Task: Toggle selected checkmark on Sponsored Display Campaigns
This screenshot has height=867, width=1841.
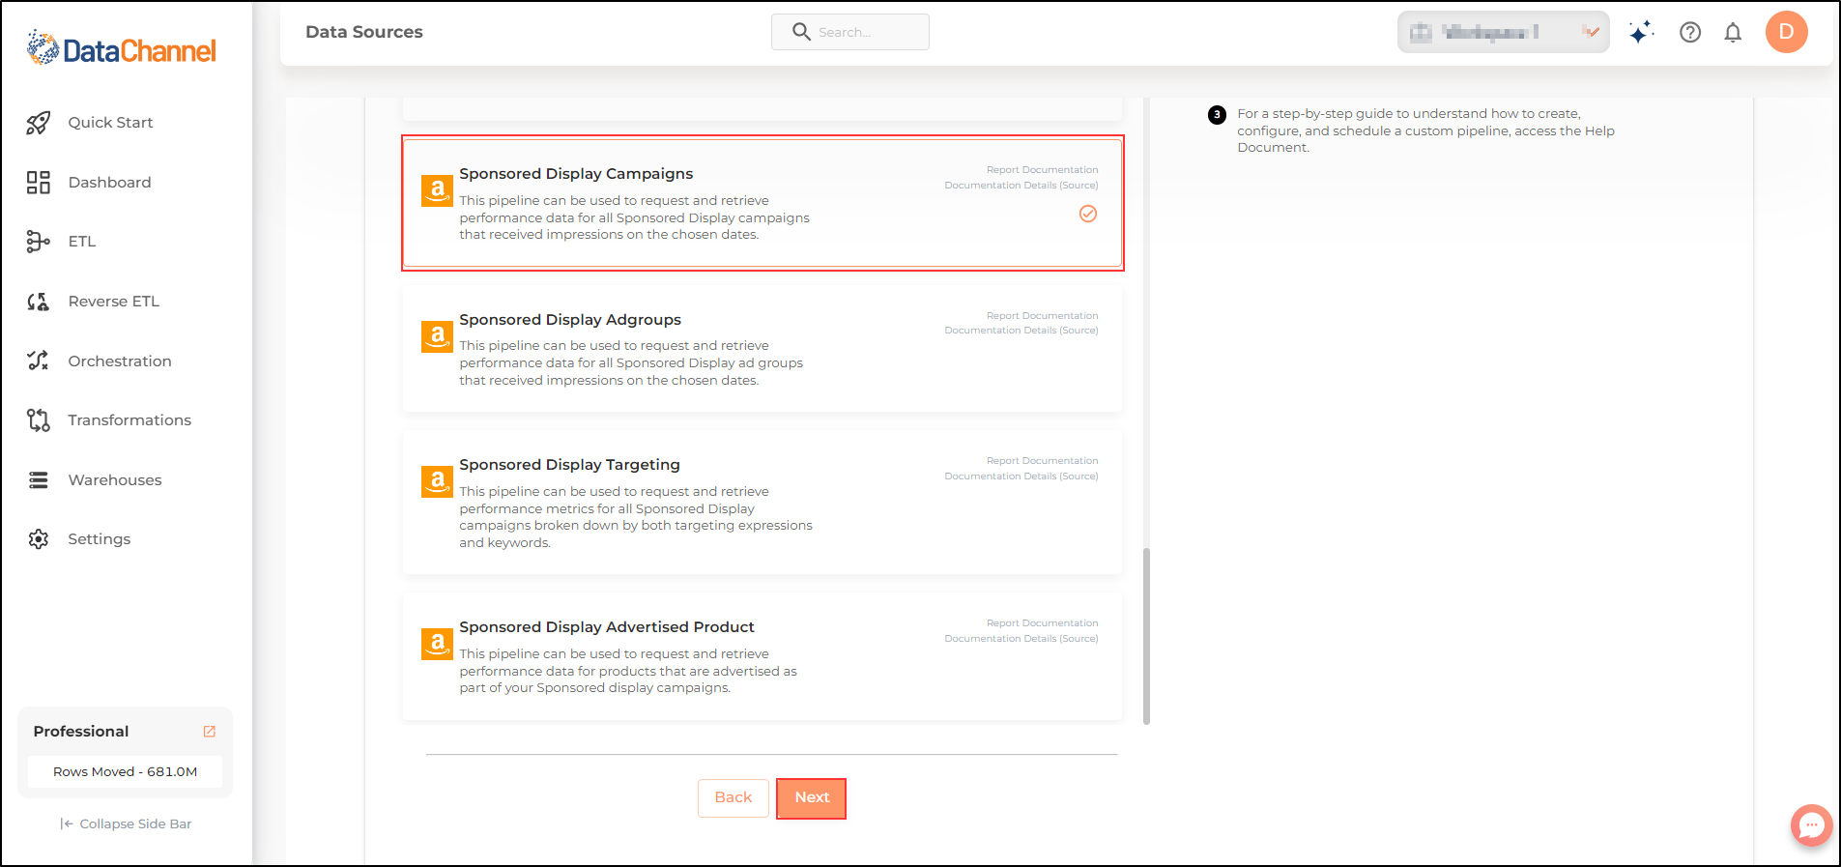Action: (x=1088, y=214)
